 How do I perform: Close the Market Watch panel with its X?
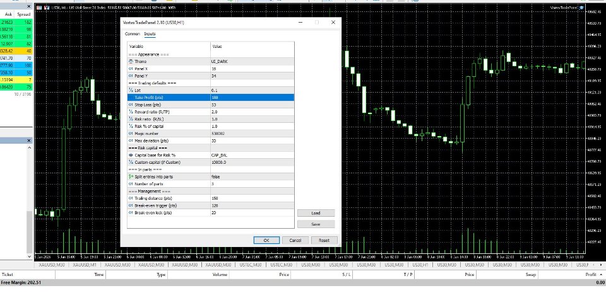click(x=29, y=6)
